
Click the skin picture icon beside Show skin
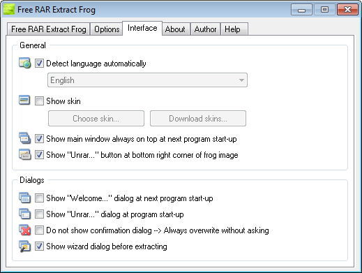click(24, 101)
